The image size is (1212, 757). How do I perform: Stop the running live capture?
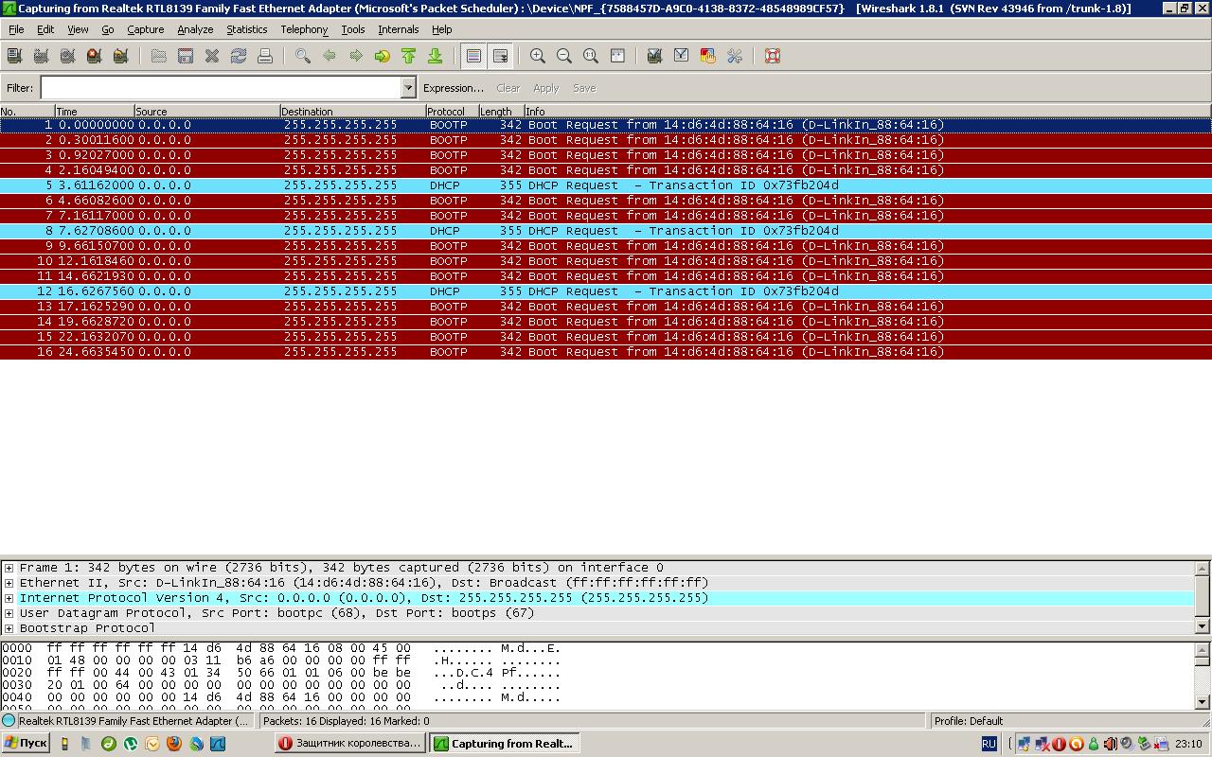(94, 56)
